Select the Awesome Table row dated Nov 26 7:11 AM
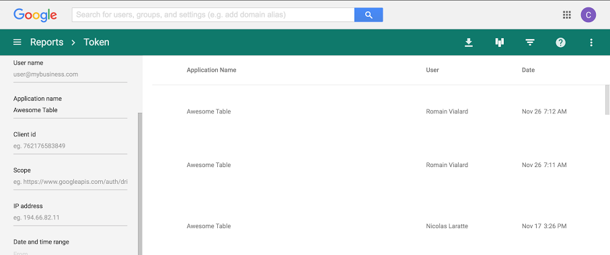The width and height of the screenshot is (610, 255). pyautogui.click(x=378, y=165)
